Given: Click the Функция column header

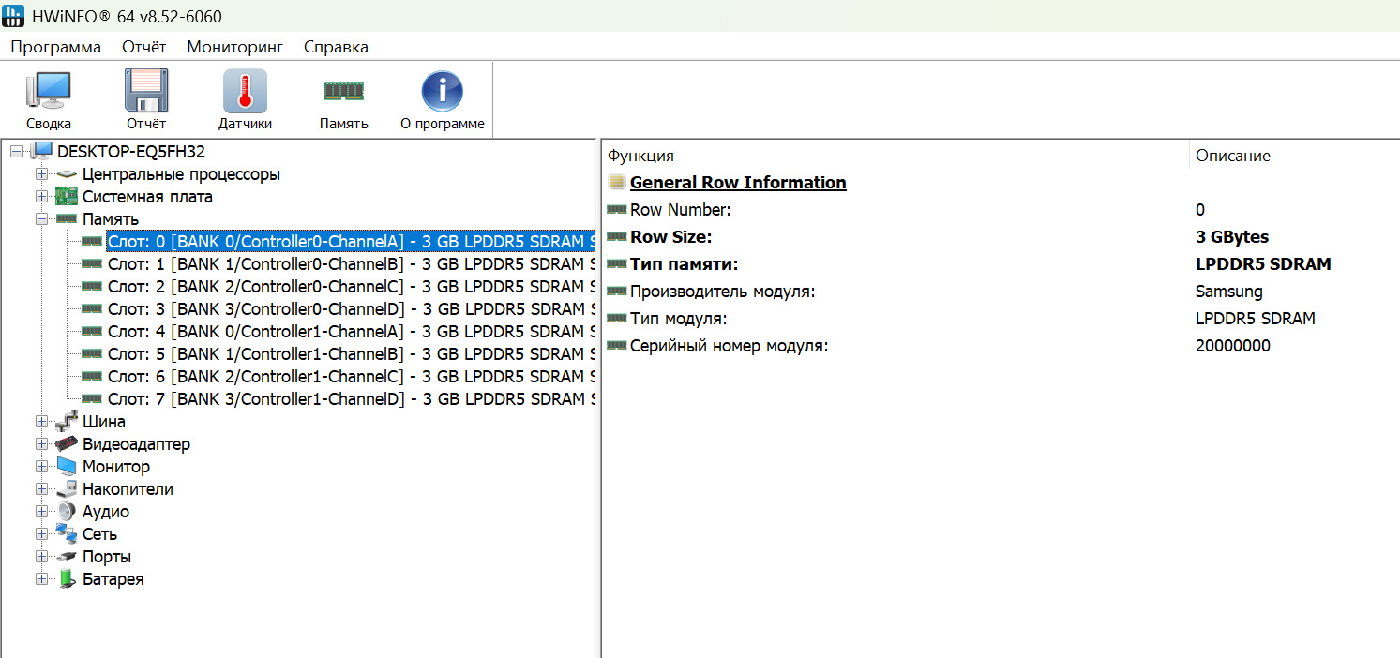Looking at the screenshot, I should [x=640, y=156].
